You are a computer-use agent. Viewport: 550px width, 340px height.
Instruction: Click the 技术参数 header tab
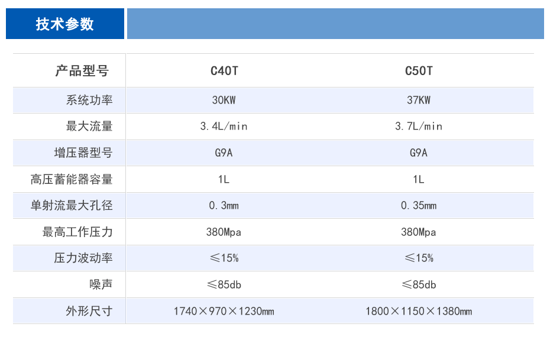point(65,24)
